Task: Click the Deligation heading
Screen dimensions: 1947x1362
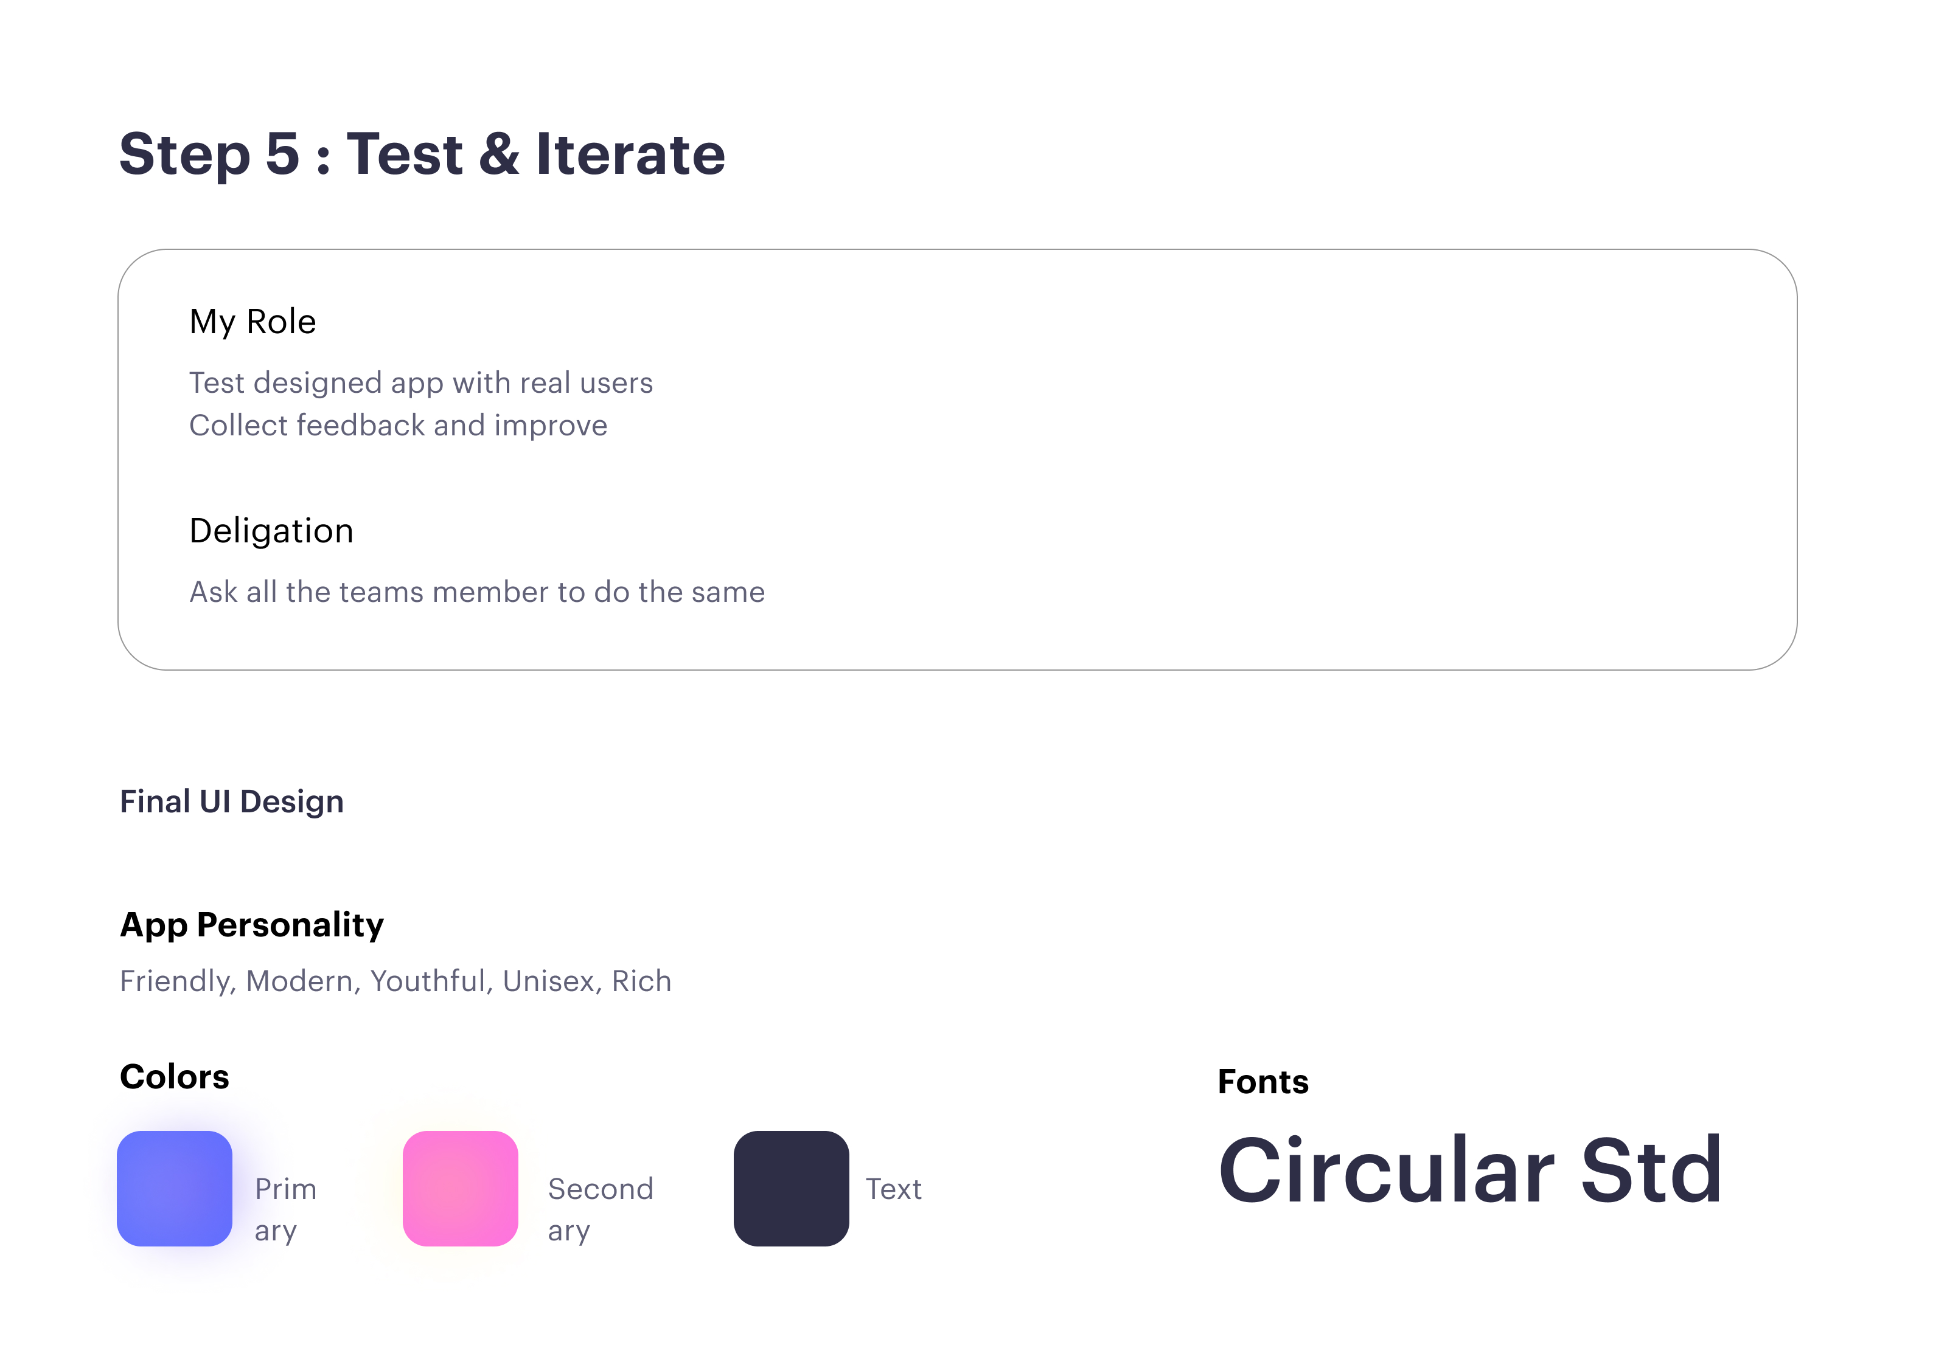Action: click(271, 531)
